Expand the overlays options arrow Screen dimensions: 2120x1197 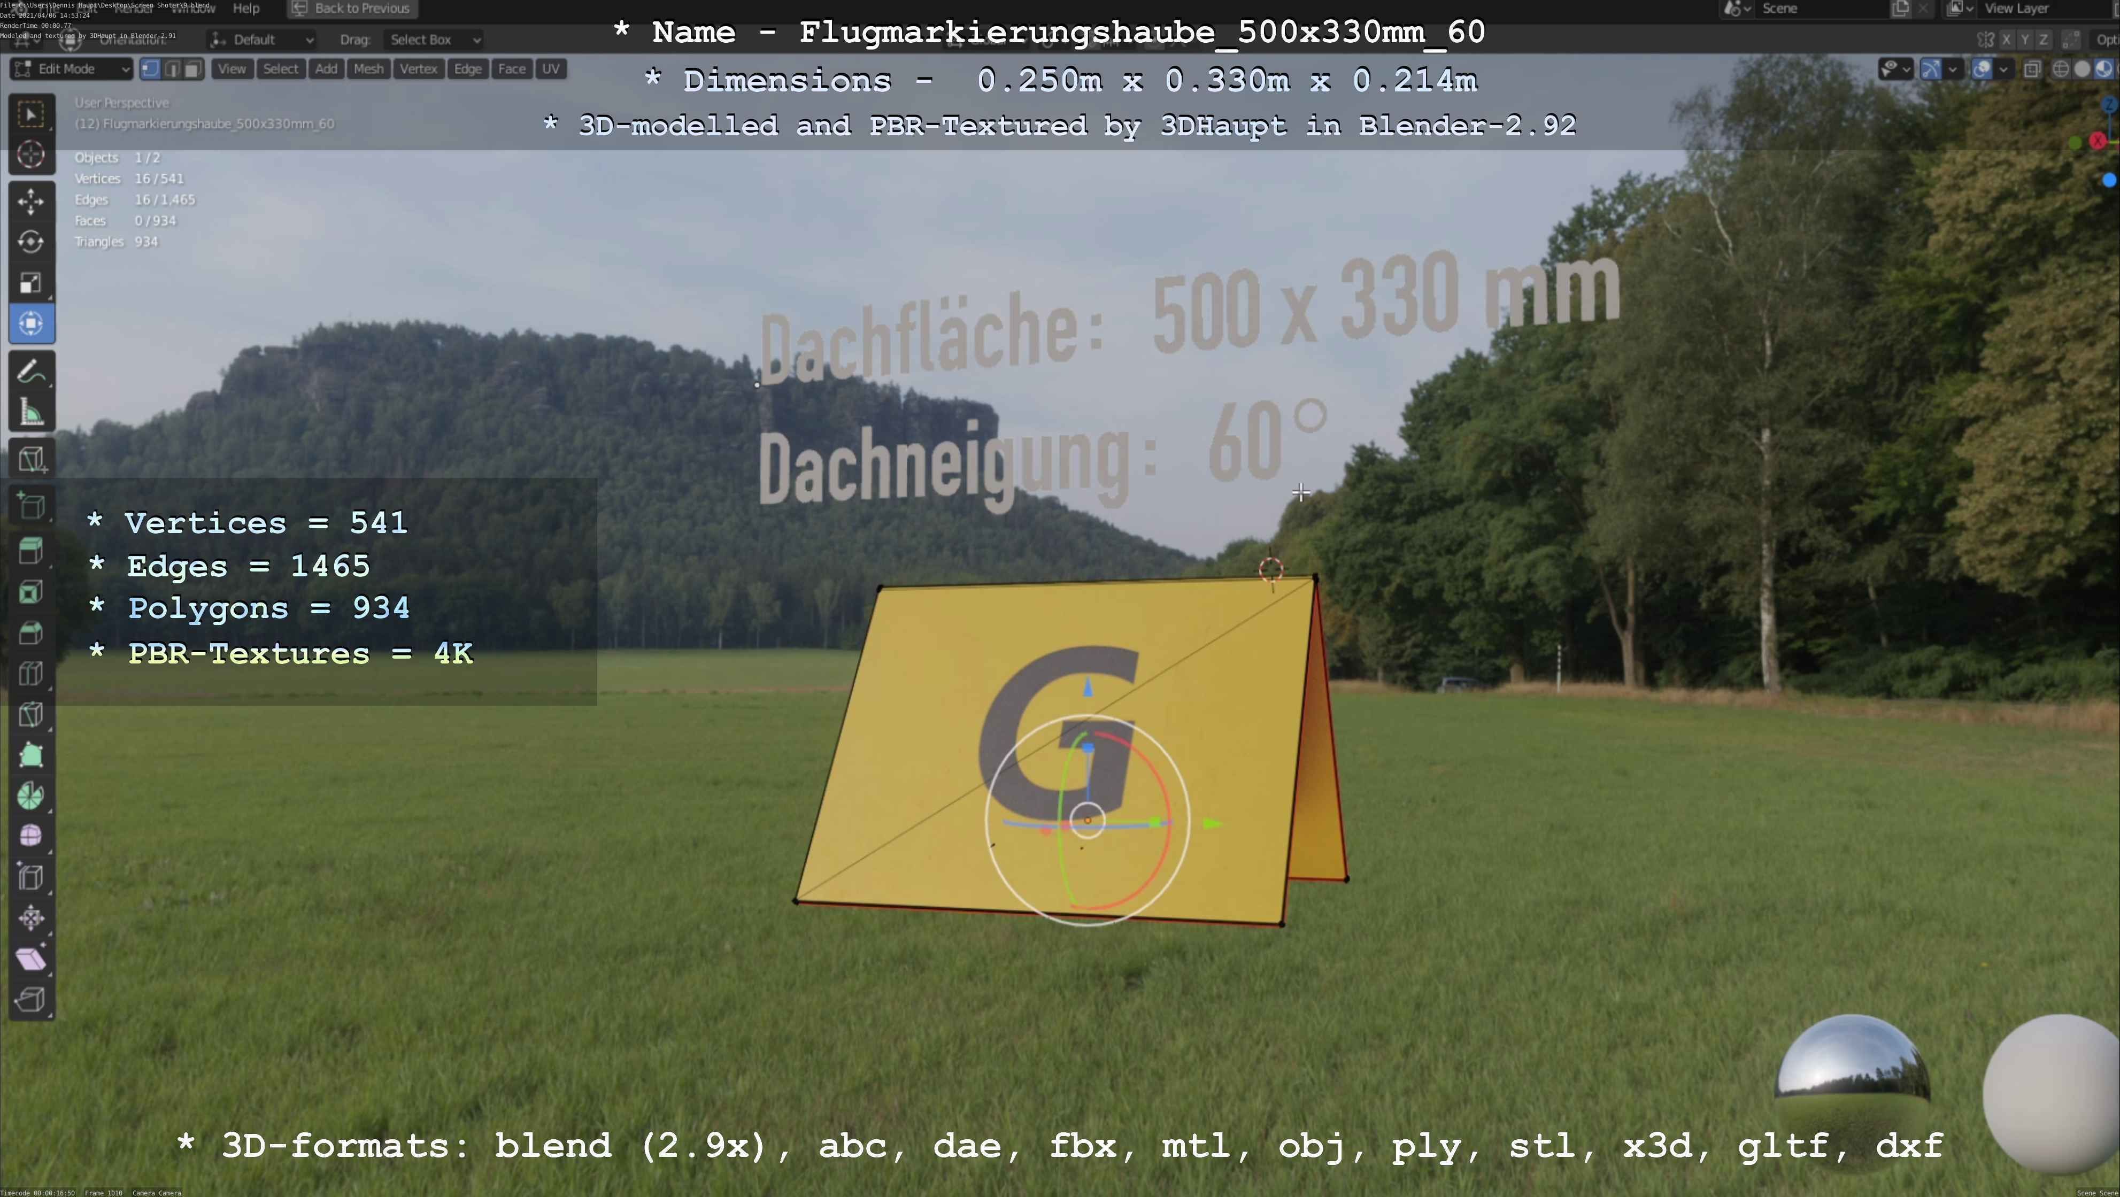[x=2003, y=69]
